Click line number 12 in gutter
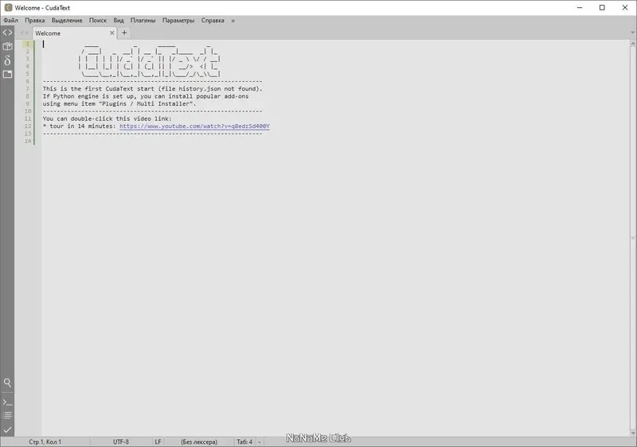Viewport: 637px width, 447px height. (28, 126)
